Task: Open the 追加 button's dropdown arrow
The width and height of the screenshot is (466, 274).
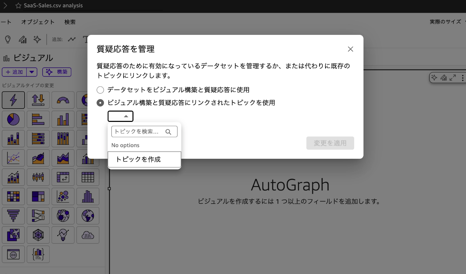Action: click(32, 72)
